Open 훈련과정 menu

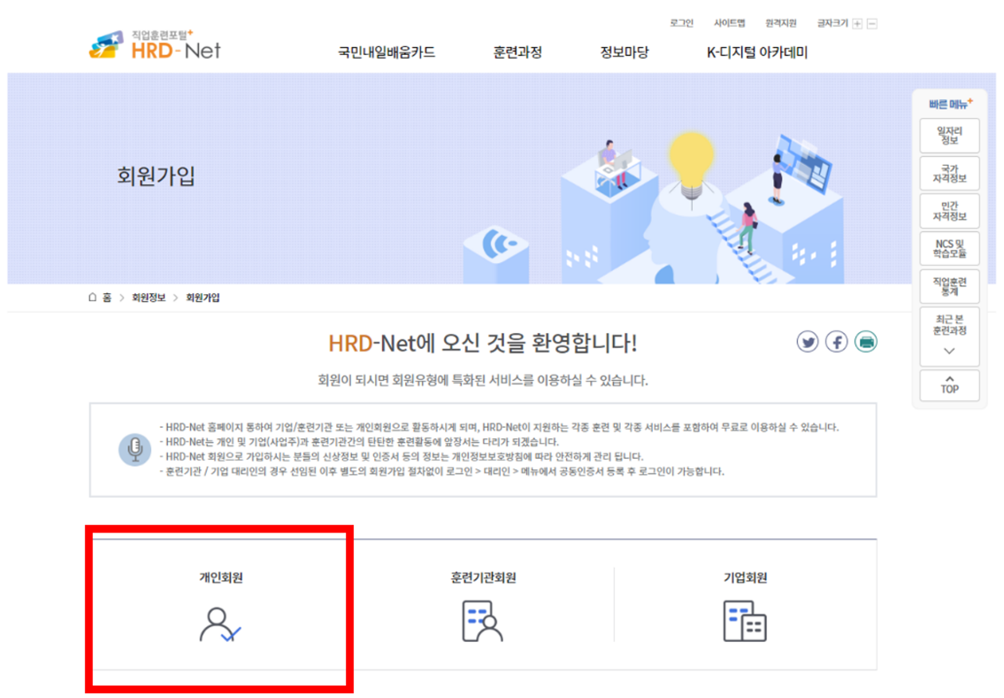pos(518,52)
